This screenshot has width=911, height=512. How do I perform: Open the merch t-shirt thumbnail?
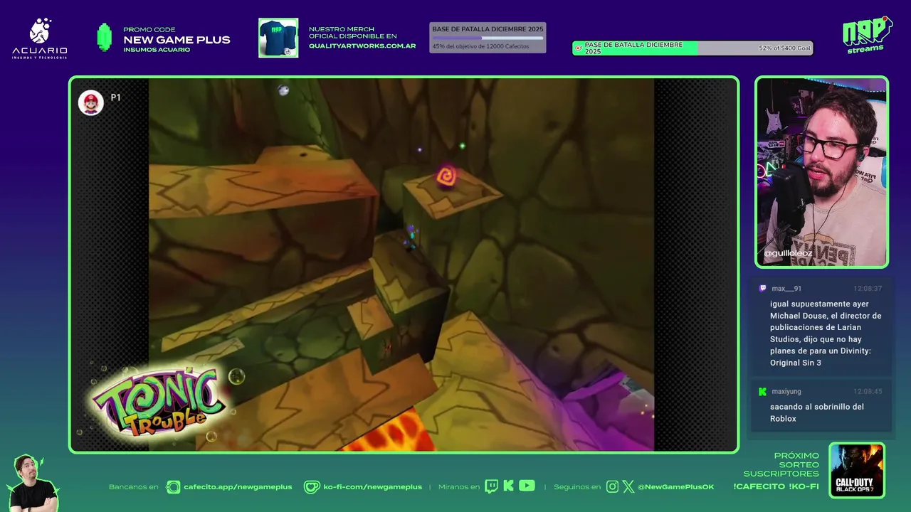click(x=278, y=38)
